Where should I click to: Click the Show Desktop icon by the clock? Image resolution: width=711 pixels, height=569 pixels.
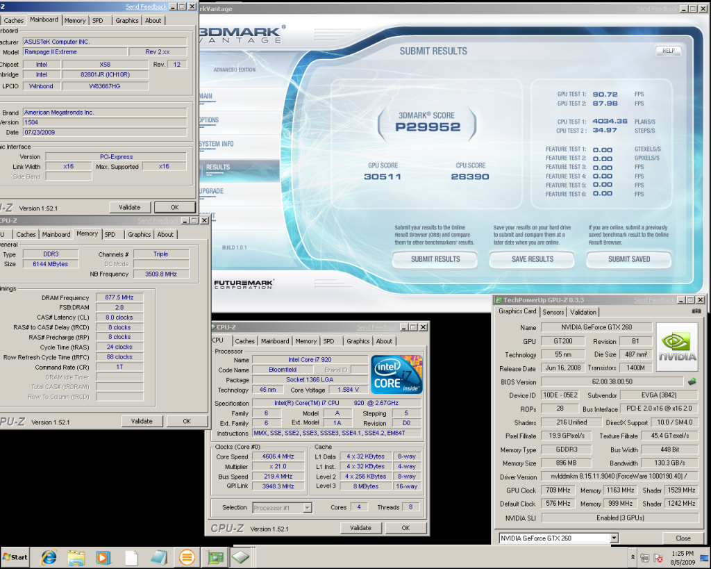coord(705,558)
